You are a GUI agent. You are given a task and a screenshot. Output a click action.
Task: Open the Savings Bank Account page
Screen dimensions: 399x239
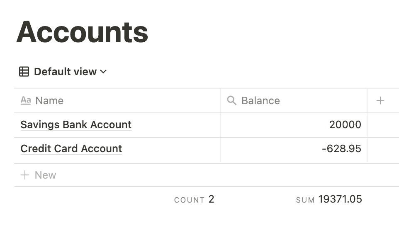tap(76, 124)
